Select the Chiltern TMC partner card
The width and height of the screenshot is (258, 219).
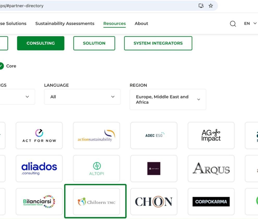point(96,202)
